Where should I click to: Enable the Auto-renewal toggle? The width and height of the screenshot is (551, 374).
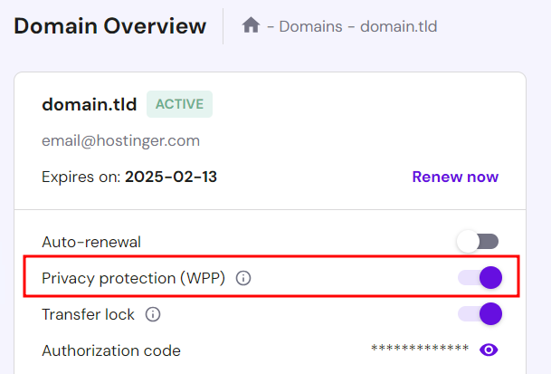[478, 242]
